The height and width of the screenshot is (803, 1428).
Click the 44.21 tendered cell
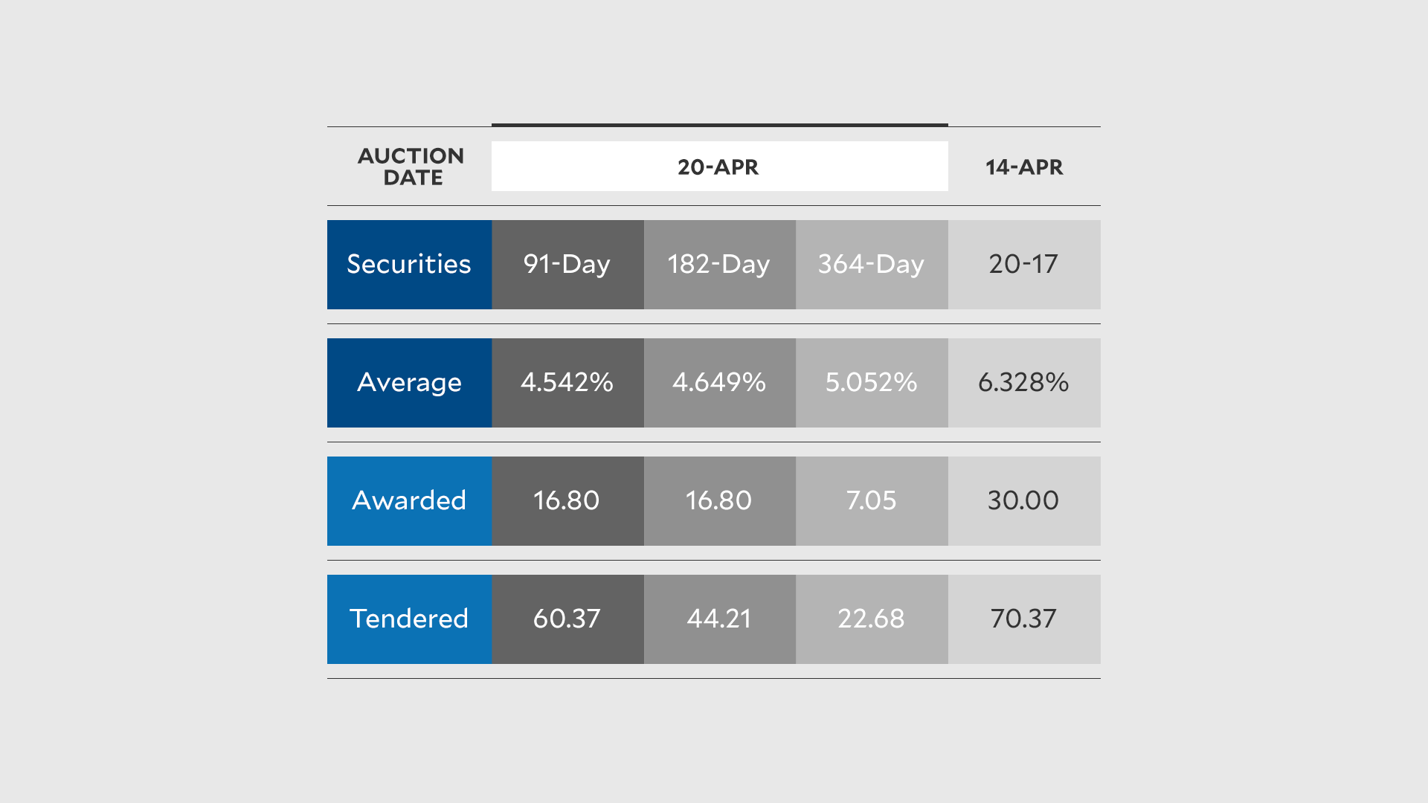tap(719, 619)
